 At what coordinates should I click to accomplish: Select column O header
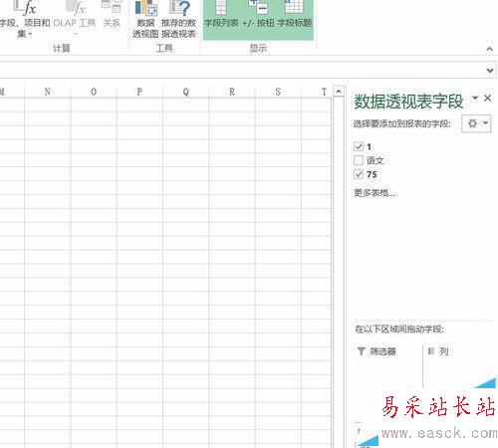[94, 92]
